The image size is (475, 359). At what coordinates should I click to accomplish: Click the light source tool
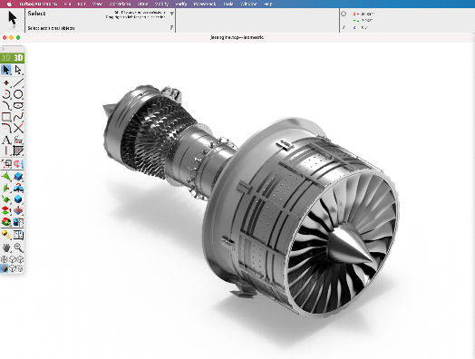pos(6,235)
